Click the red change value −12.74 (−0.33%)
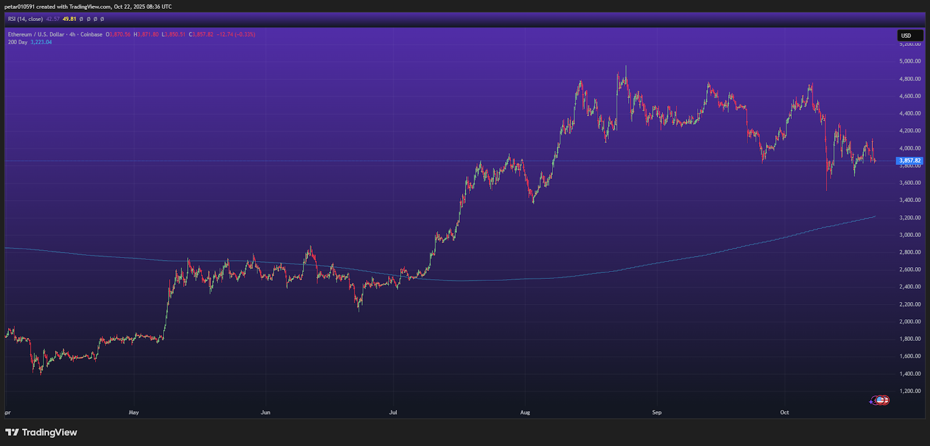 pos(236,34)
